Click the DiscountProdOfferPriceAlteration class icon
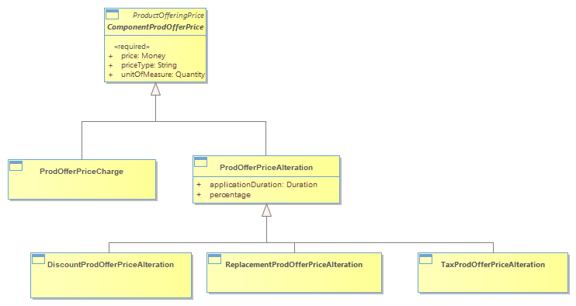Image resolution: width=576 pixels, height=306 pixels. pyautogui.click(x=38, y=259)
